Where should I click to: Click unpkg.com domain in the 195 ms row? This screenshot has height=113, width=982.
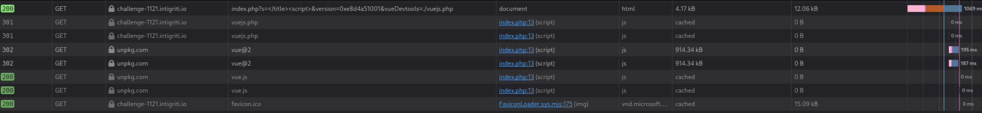coord(132,50)
